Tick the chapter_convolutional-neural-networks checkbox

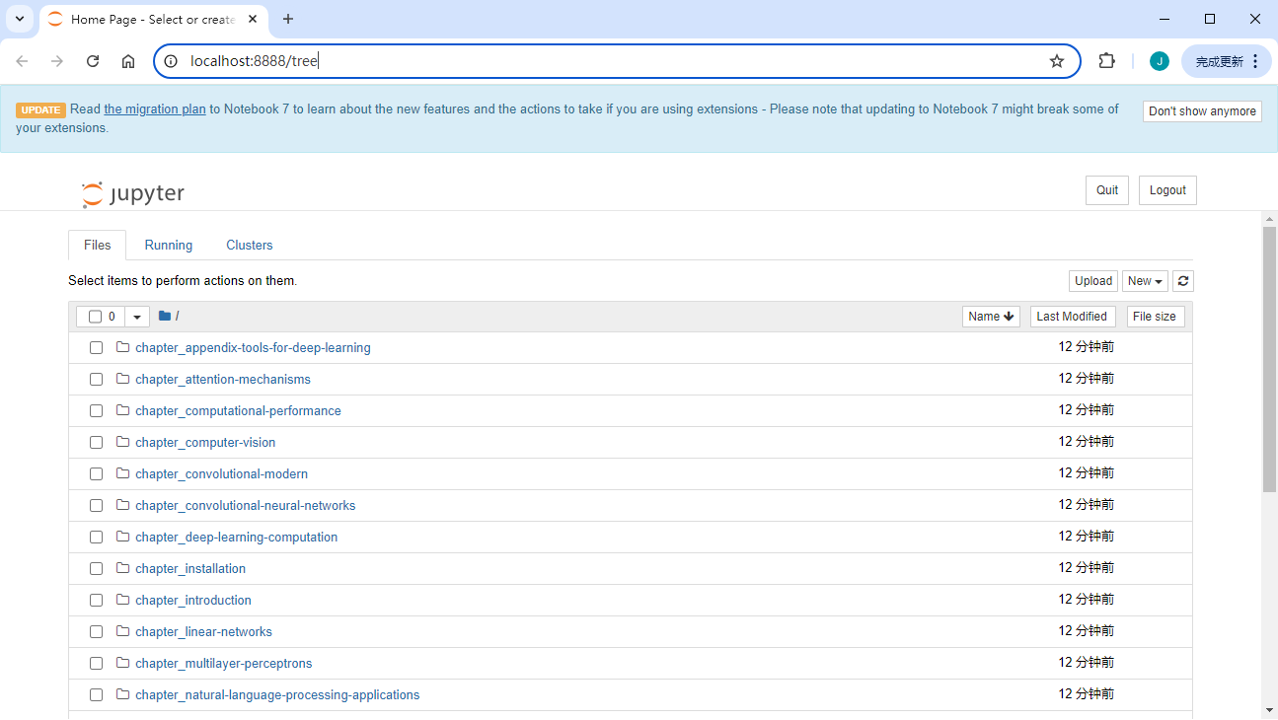96,505
